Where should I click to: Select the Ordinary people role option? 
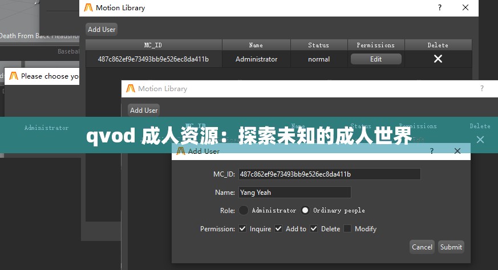tap(305, 210)
